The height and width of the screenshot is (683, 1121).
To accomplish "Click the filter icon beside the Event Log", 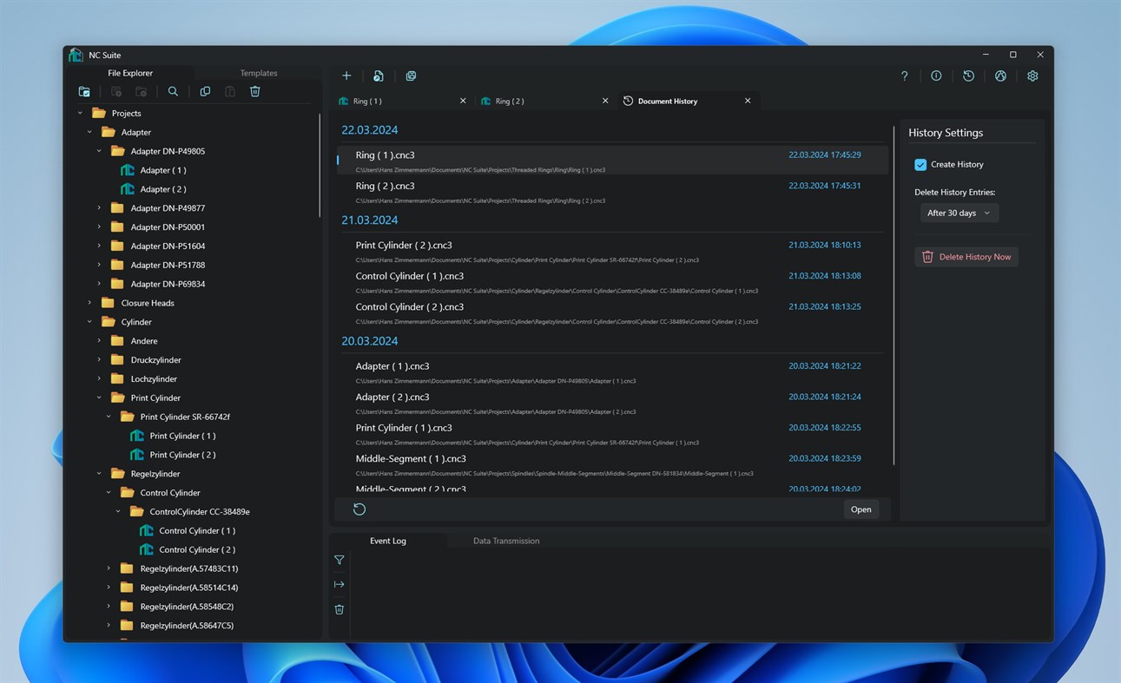I will click(339, 560).
